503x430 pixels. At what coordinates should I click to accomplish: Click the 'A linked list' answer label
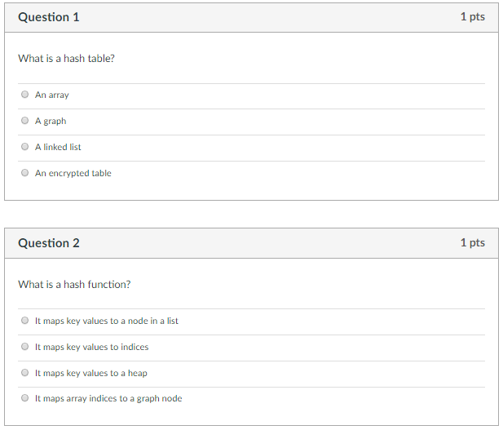[58, 147]
